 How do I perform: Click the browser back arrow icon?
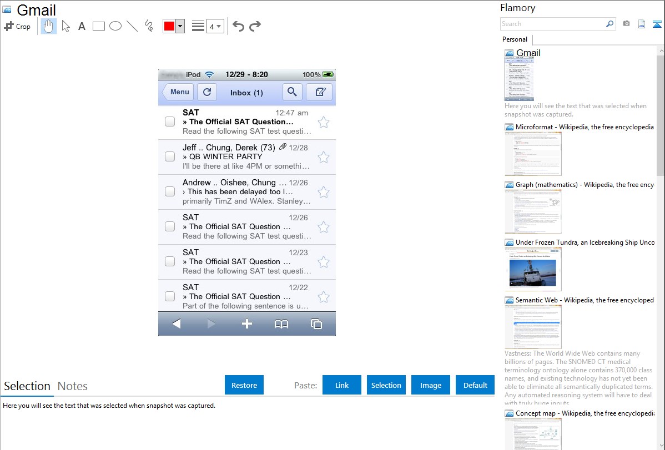point(177,324)
